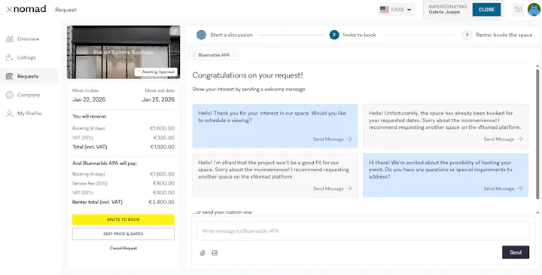Click the Galerie Joseph impersonating label
Screen dimensions: 542x275
(x=445, y=12)
